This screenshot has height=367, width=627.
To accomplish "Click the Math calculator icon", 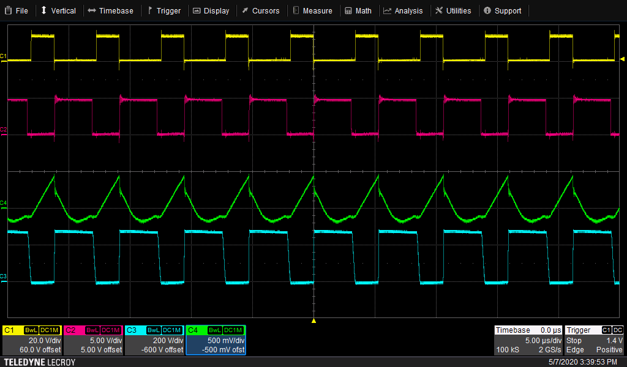I will click(348, 10).
